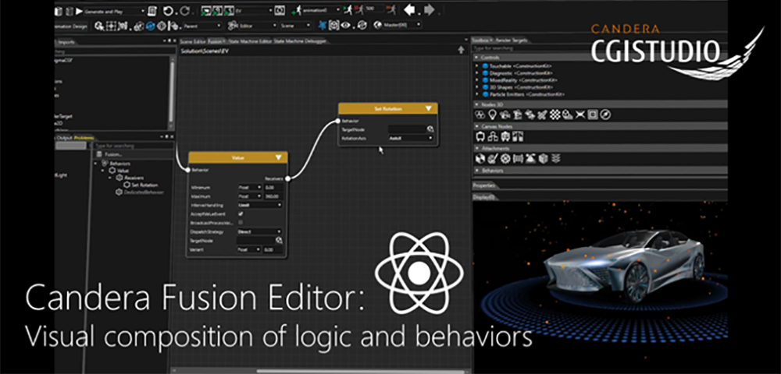The image size is (781, 374).
Task: Click the Maximum value field in Value node
Action: pyautogui.click(x=273, y=195)
